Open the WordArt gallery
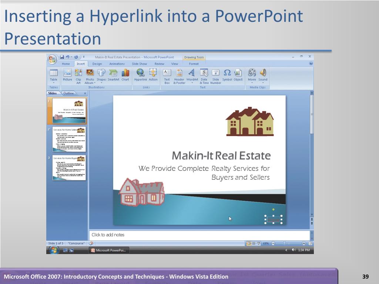 click(192, 76)
